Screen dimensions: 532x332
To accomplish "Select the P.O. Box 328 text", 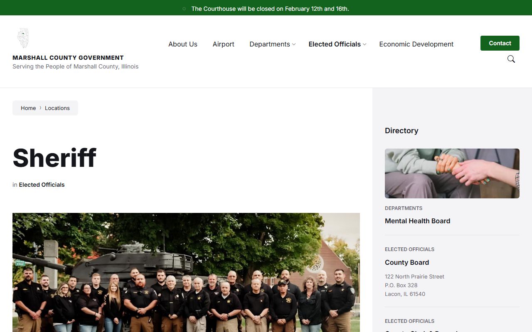I will (401, 285).
